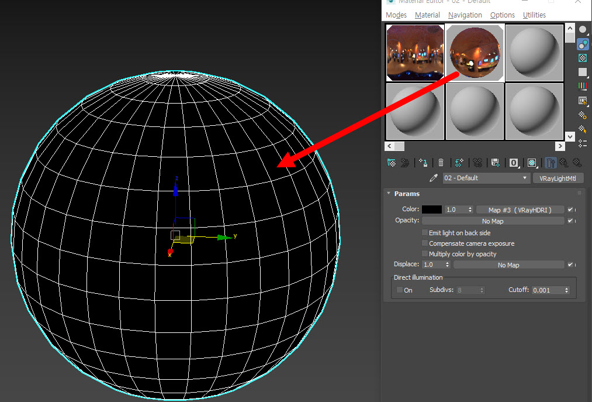
Task: Toggle Show Shaded Material in Viewport
Action: [x=532, y=163]
